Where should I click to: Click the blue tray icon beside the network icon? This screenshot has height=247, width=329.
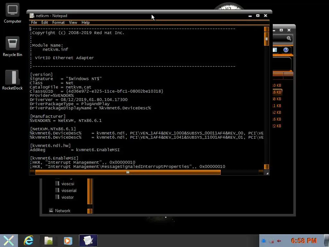(264, 241)
